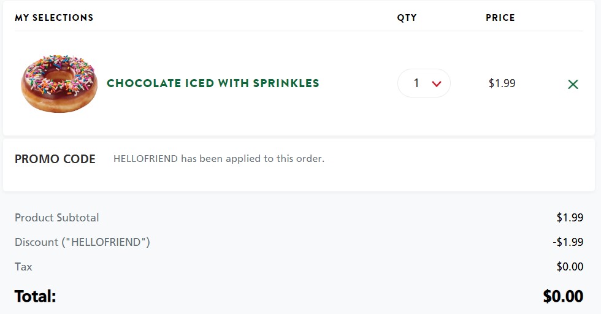
Task: Click the $0.00 tax amount
Action: pos(570,267)
